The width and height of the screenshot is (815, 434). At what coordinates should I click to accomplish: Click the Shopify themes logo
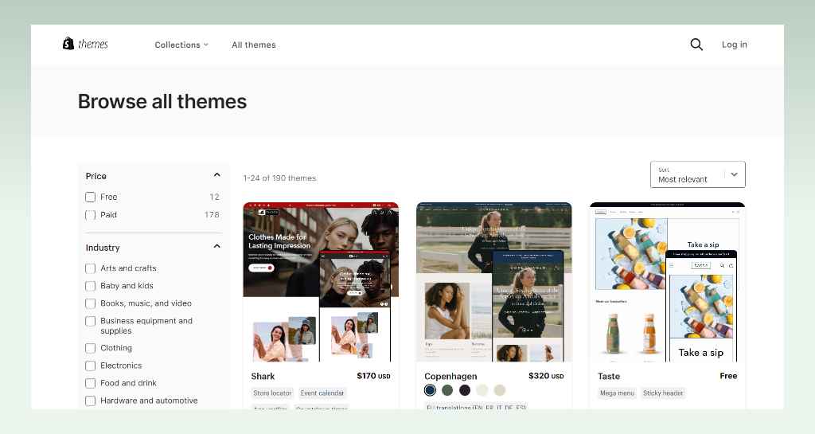(85, 44)
